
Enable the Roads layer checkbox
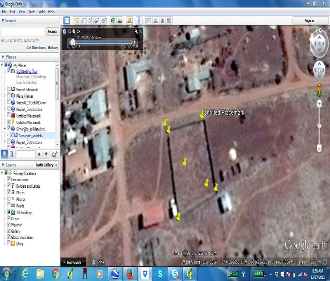point(9,206)
